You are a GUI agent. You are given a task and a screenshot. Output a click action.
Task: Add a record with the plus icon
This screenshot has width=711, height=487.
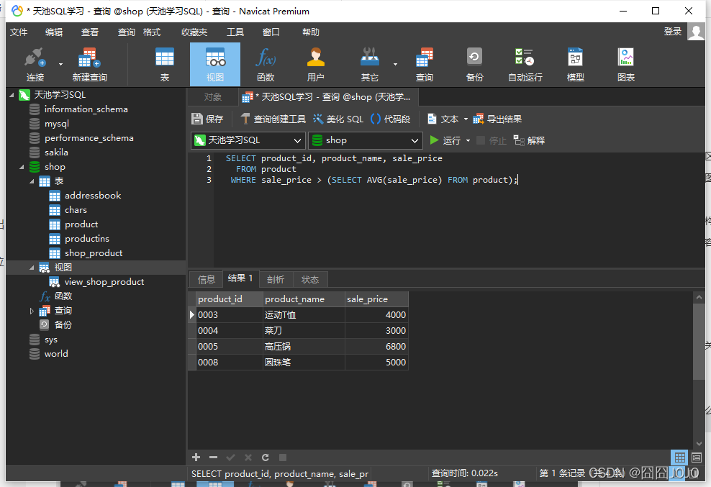pyautogui.click(x=196, y=457)
